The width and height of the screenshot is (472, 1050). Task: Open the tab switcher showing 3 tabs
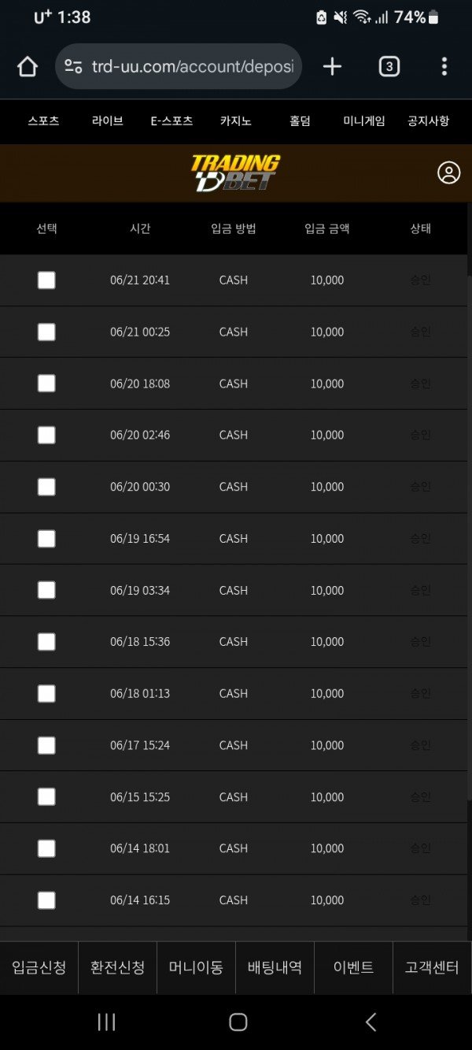click(x=389, y=67)
